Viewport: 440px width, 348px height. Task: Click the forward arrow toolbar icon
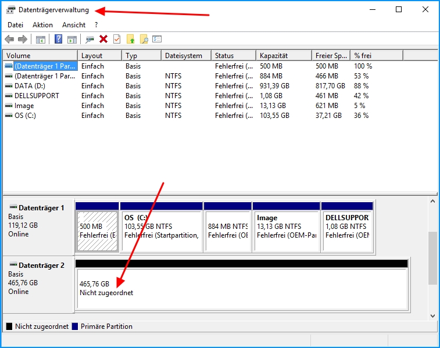pyautogui.click(x=23, y=40)
